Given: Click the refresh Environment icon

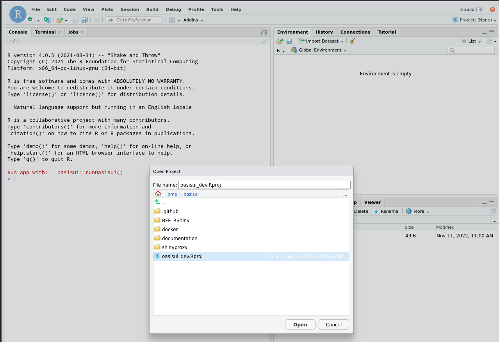Looking at the screenshot, I should pos(489,41).
